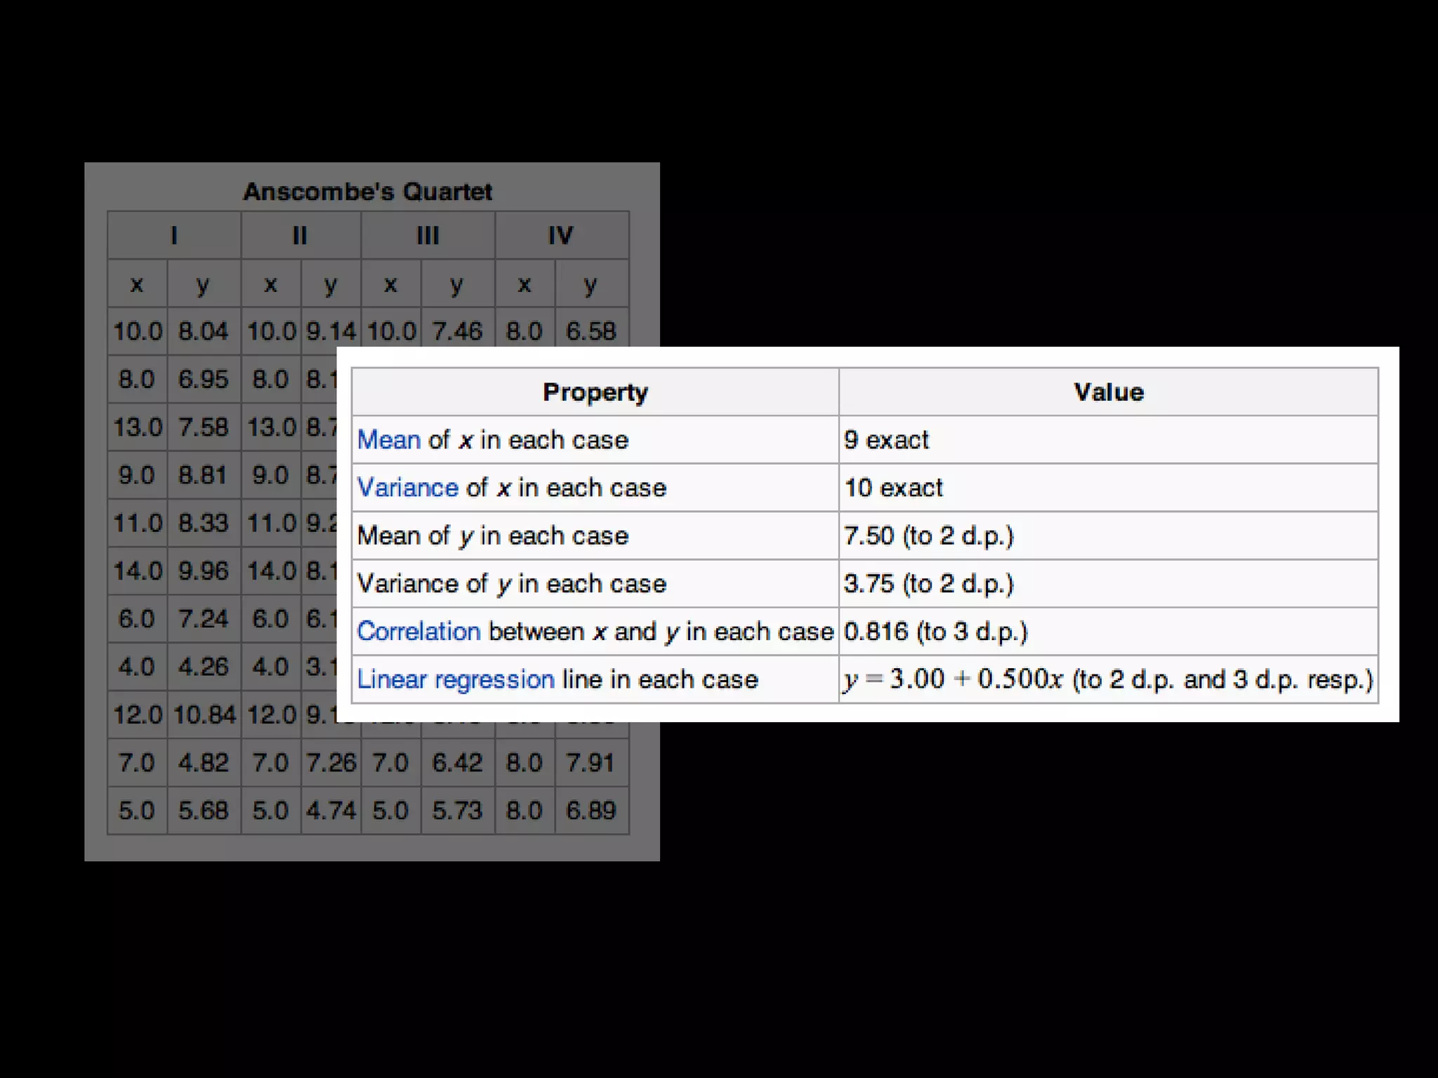Follow the Correlation link
Viewport: 1438px width, 1078px height.
pos(418,632)
